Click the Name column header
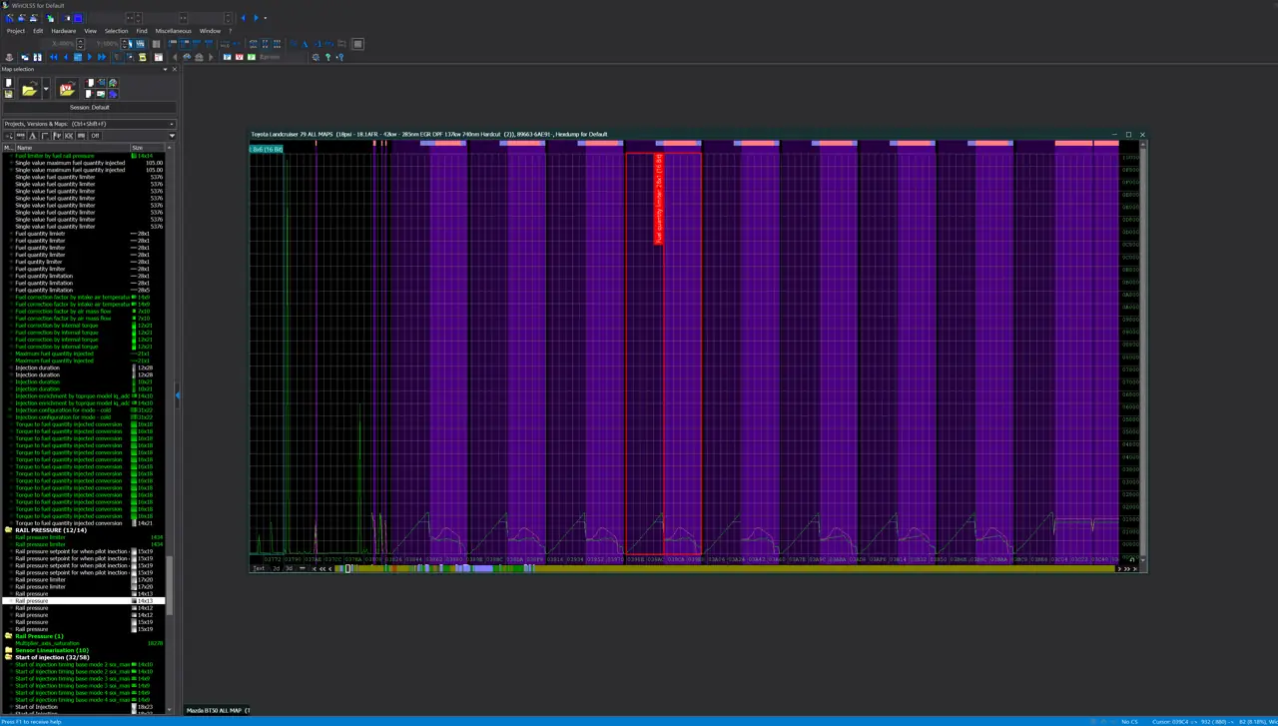Viewport: 1278px width, 726px height. tap(72, 148)
